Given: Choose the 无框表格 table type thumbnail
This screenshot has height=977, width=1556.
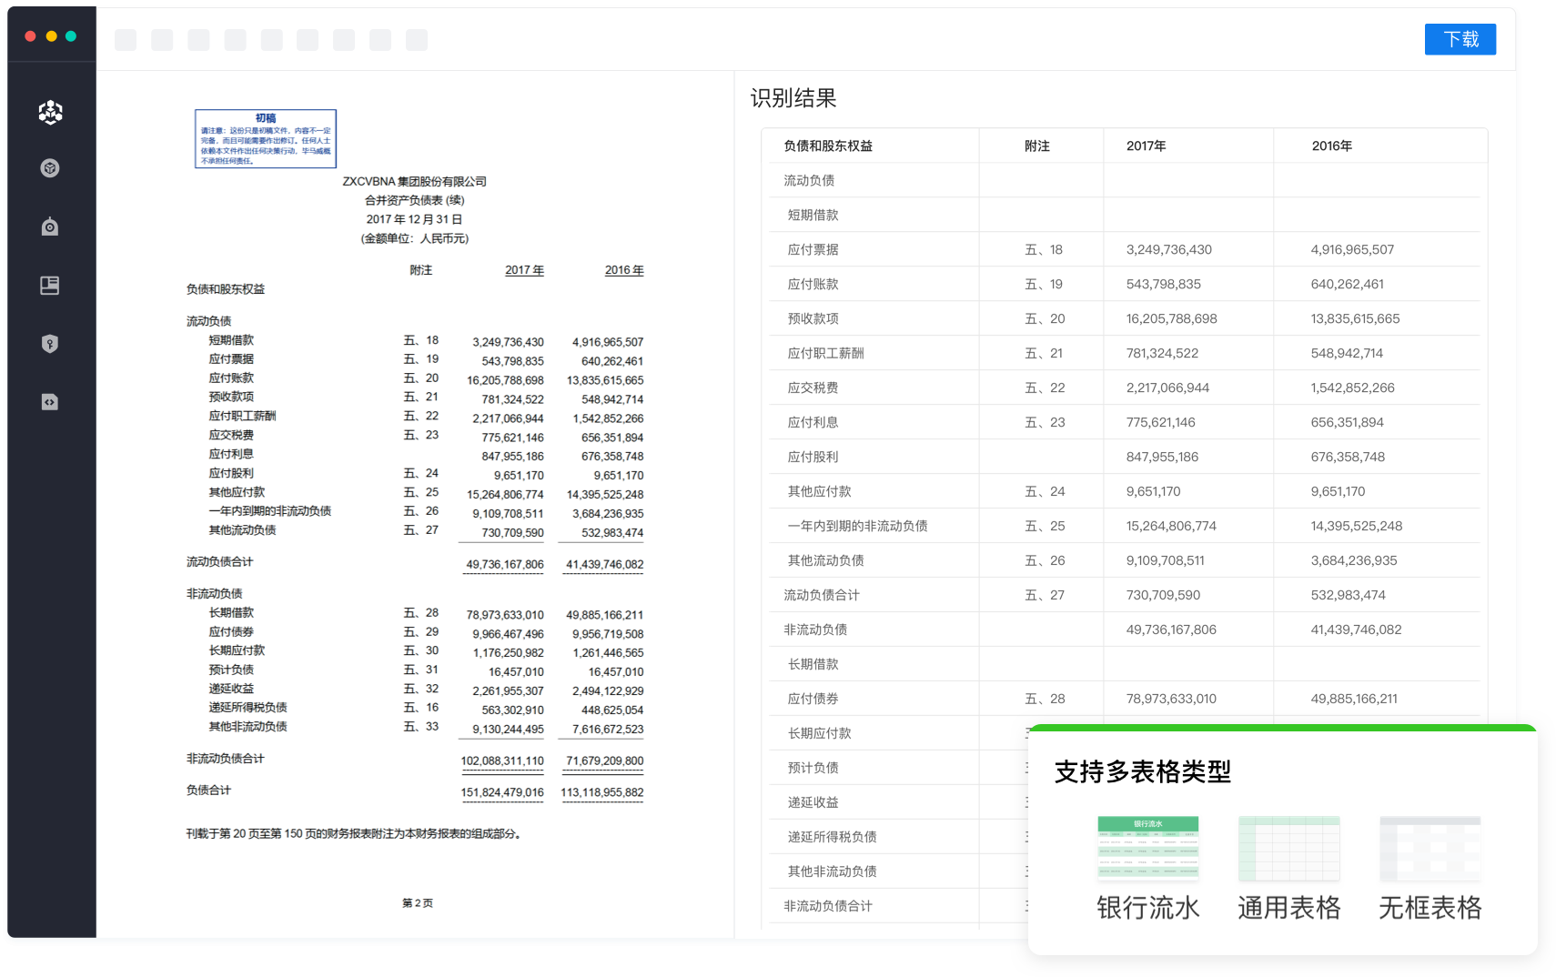Looking at the screenshot, I should (x=1430, y=849).
